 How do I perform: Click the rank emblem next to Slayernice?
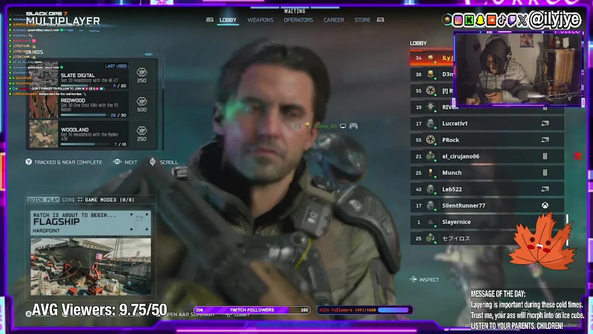431,222
